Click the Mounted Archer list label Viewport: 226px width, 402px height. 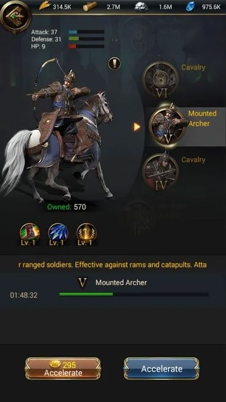202,119
